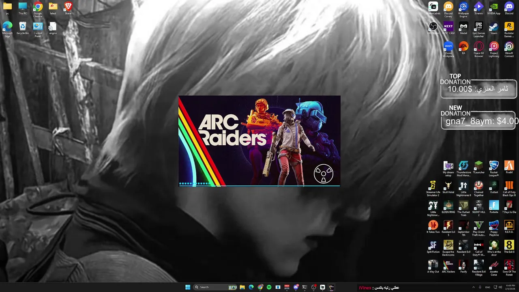Open the It Takes Two shortcut

coord(433,227)
